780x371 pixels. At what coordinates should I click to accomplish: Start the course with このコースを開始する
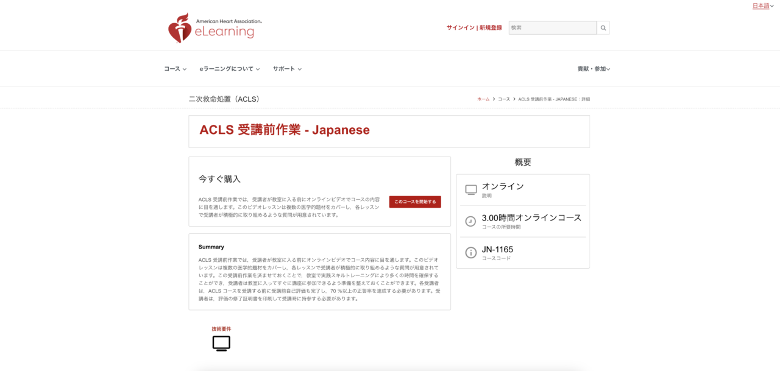click(415, 202)
